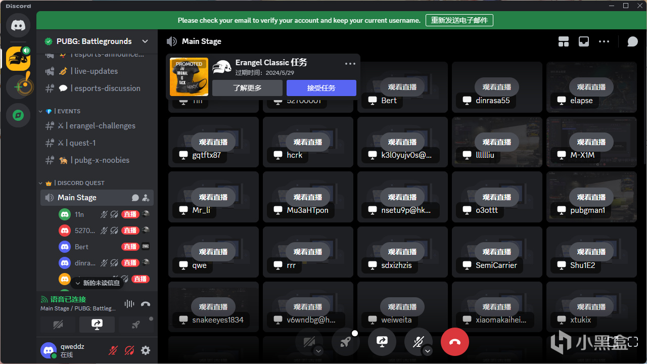
Task: Open quest card three-dot menu
Action: pos(350,64)
